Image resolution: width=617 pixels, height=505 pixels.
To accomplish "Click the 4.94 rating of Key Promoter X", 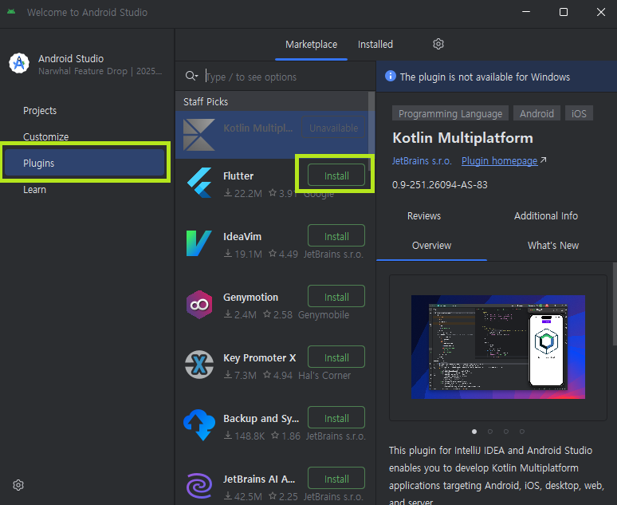I will [278, 376].
